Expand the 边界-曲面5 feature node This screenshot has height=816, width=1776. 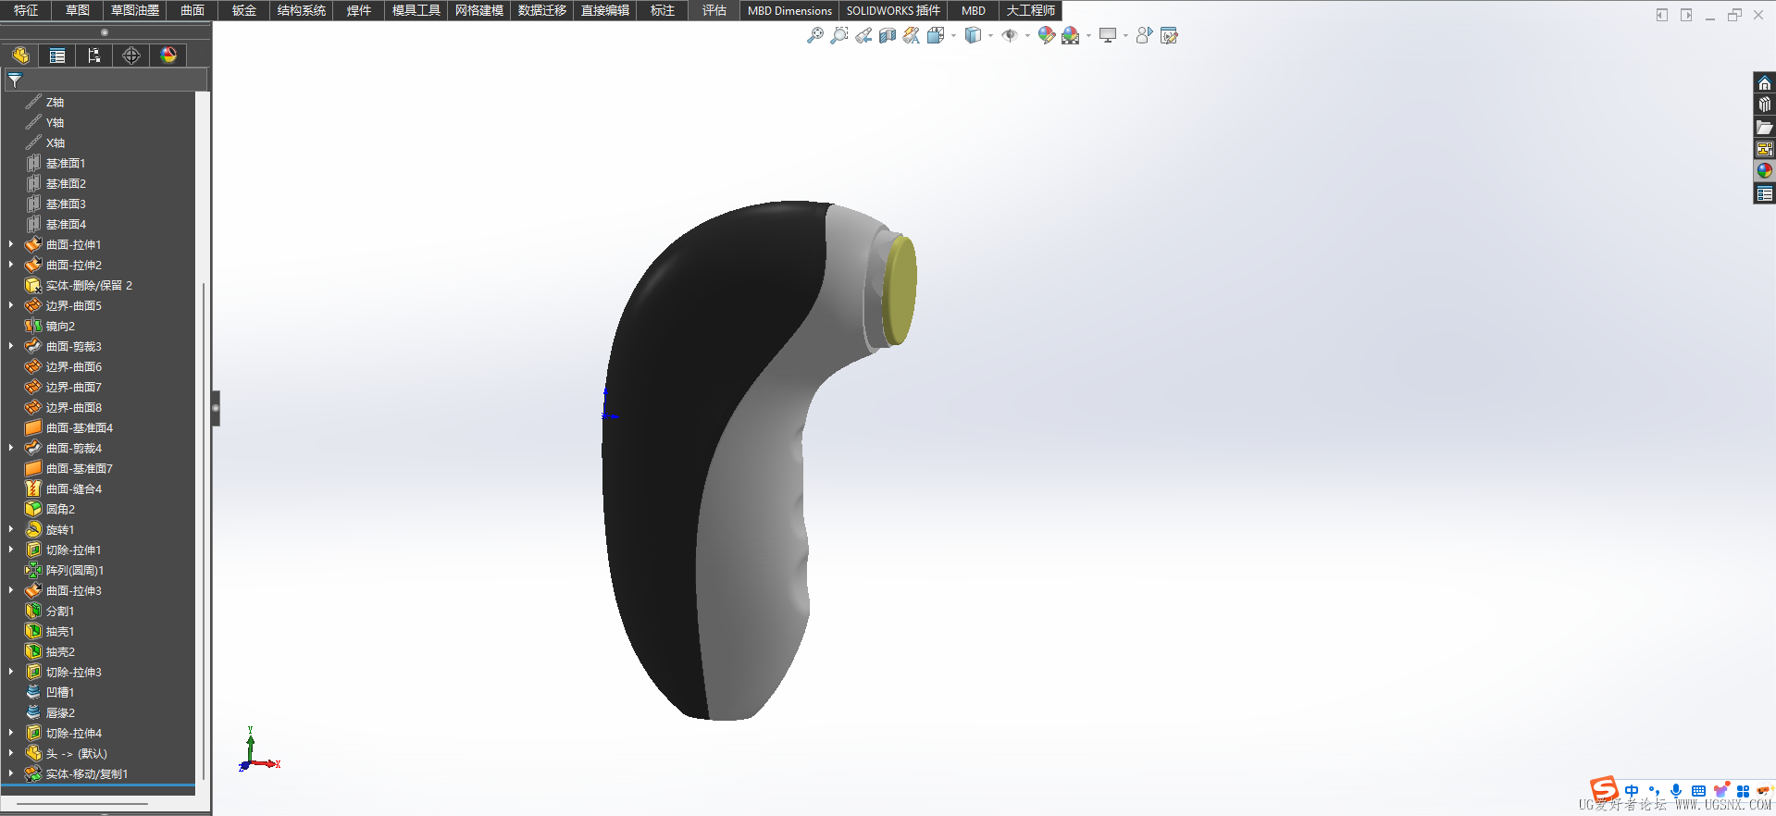click(x=11, y=305)
